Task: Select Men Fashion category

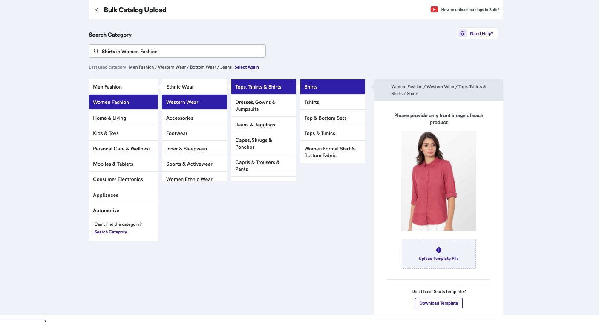Action: [124, 87]
